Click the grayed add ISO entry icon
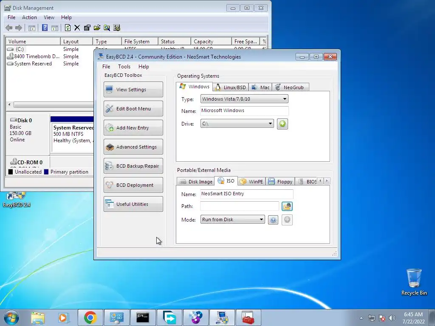Image resolution: width=435 pixels, height=326 pixels. click(x=287, y=220)
